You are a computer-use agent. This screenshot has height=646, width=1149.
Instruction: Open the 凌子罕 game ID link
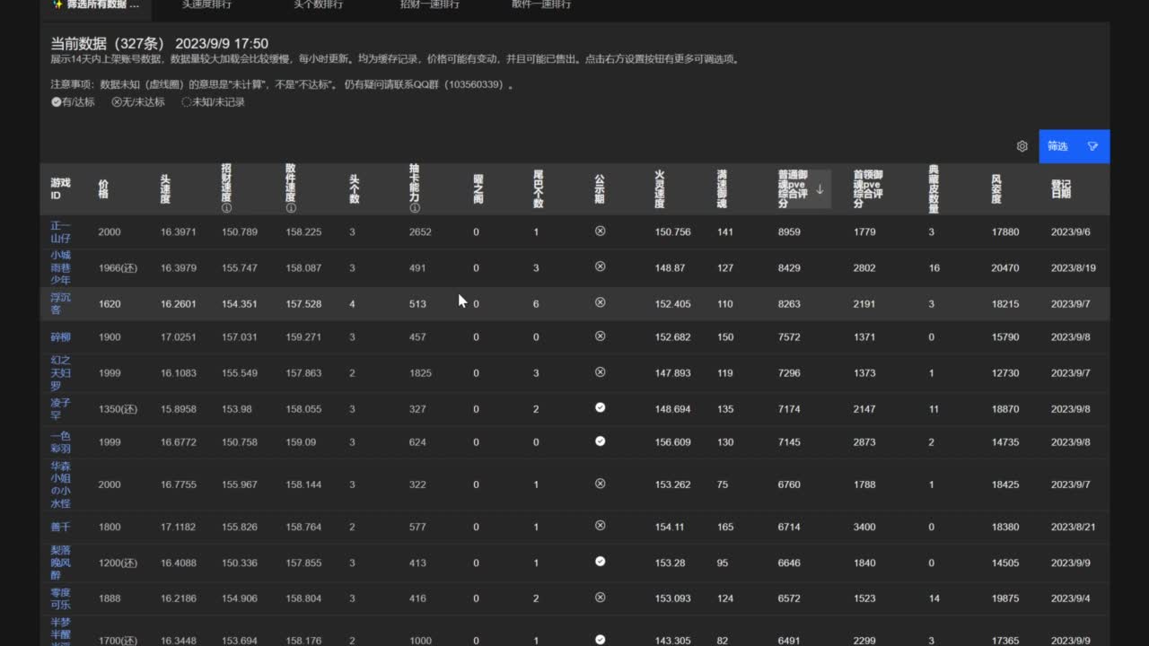[x=60, y=409]
